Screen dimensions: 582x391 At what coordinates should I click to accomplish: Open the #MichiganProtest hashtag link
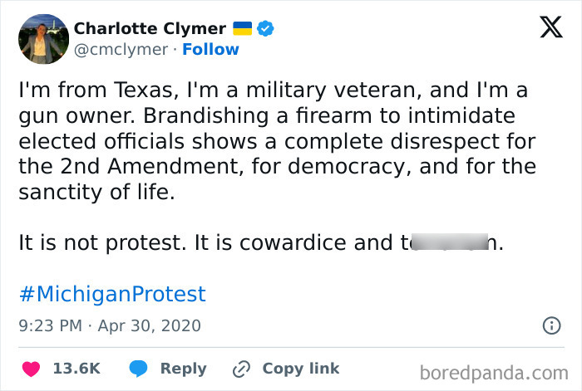[x=111, y=294]
